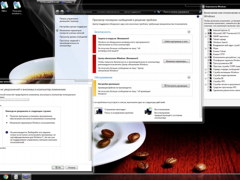Screen dimensions: 240x180
Task: Click the info icon next to 'Не рекомендуется'
Action: (7, 132)
